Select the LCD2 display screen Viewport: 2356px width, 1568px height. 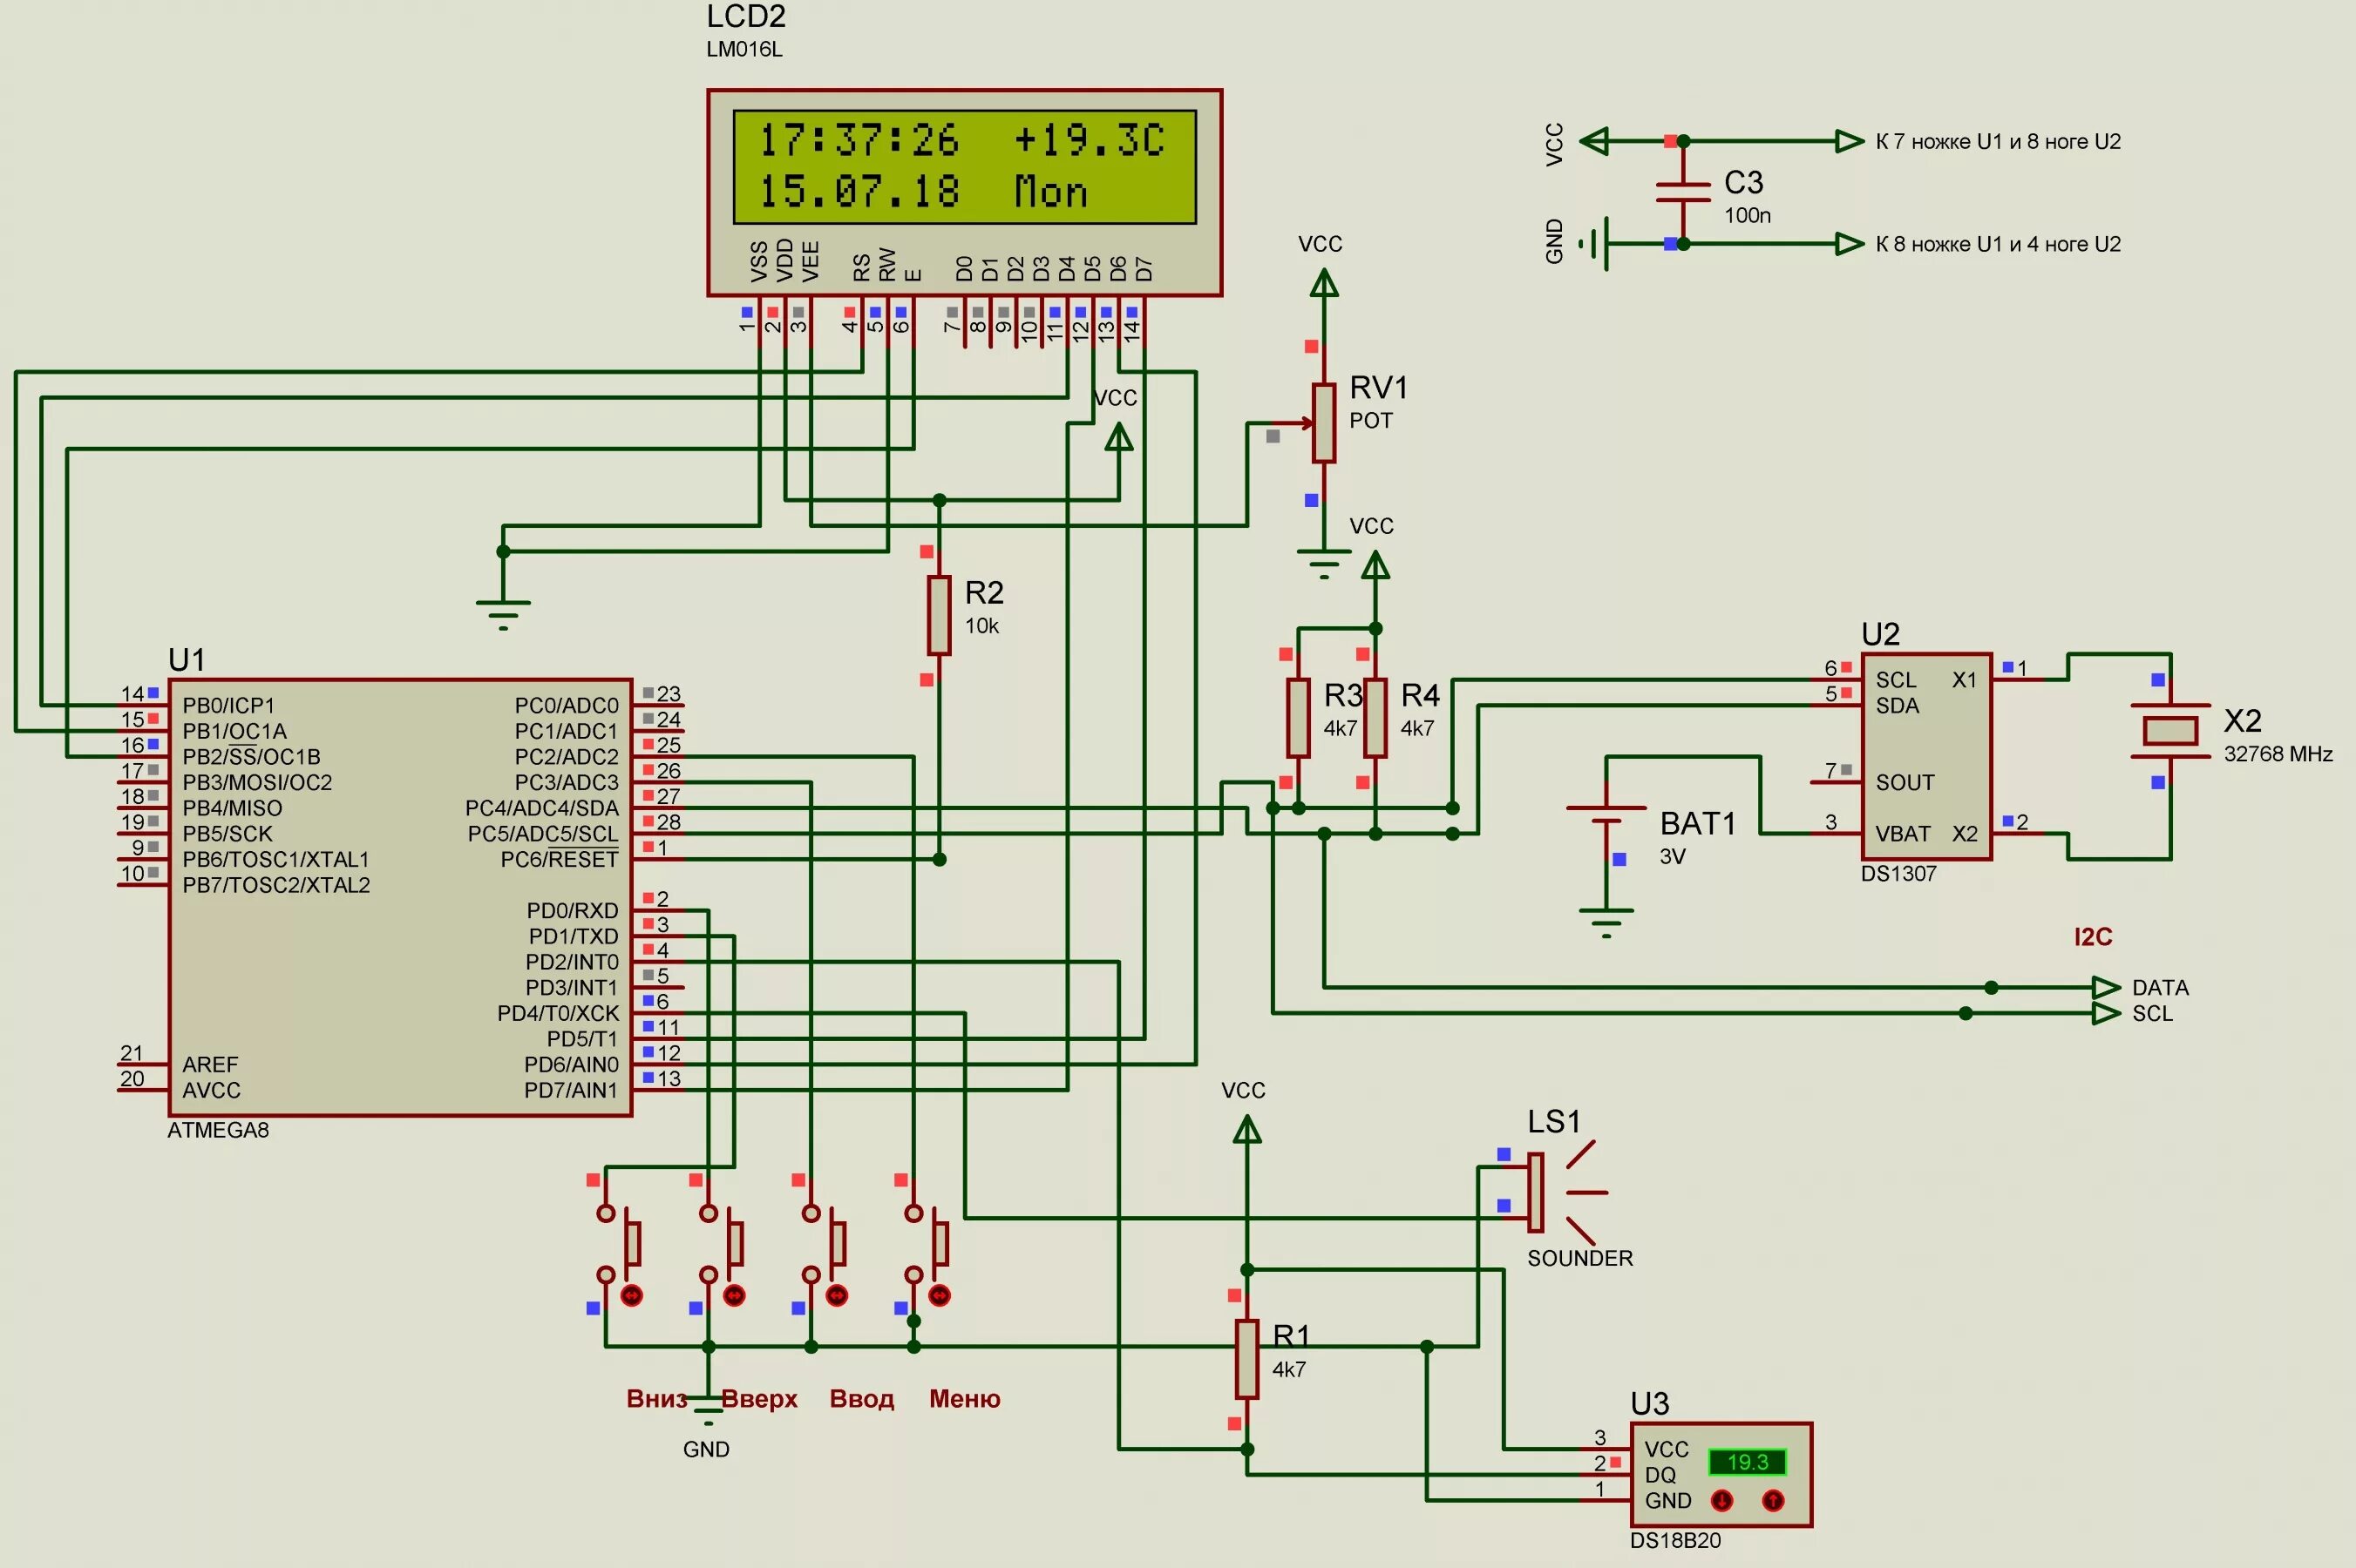964,167
